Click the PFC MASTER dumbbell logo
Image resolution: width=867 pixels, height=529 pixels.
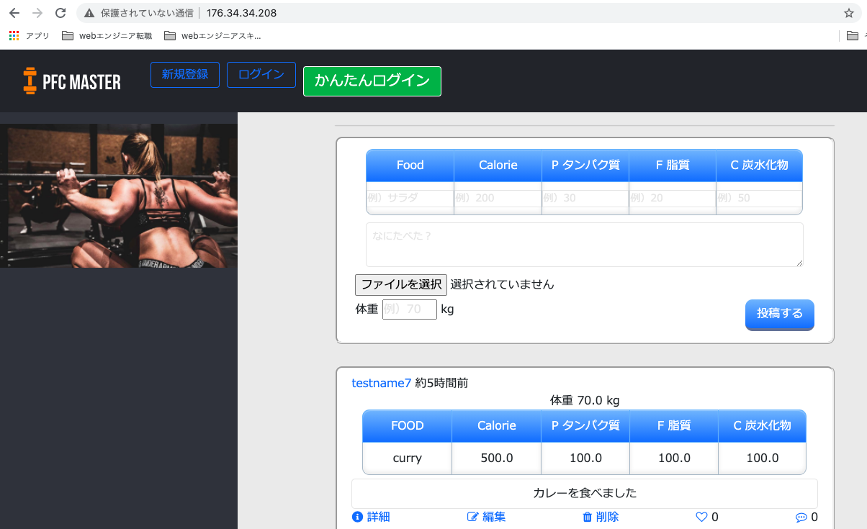coord(30,81)
